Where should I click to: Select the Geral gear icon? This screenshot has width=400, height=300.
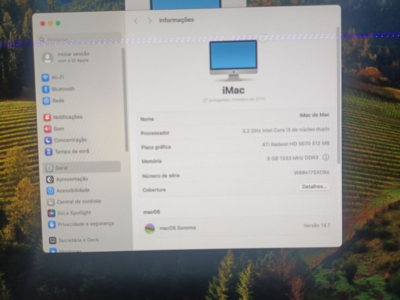49,168
